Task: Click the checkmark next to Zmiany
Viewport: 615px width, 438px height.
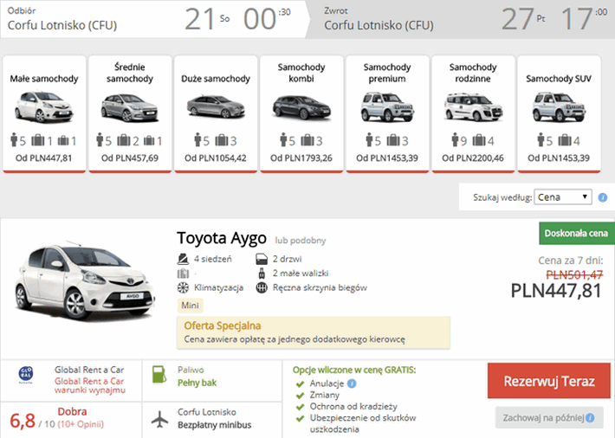Action: point(300,396)
